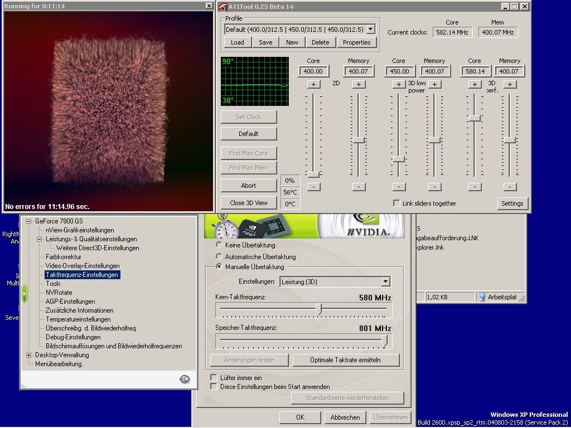Click OK in NVIDIA dialog

click(300, 417)
